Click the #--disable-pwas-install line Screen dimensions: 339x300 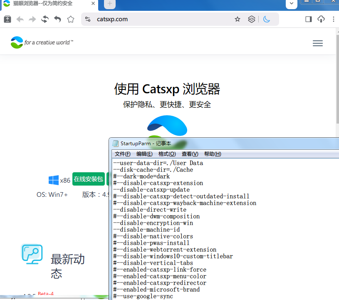(x=151, y=243)
